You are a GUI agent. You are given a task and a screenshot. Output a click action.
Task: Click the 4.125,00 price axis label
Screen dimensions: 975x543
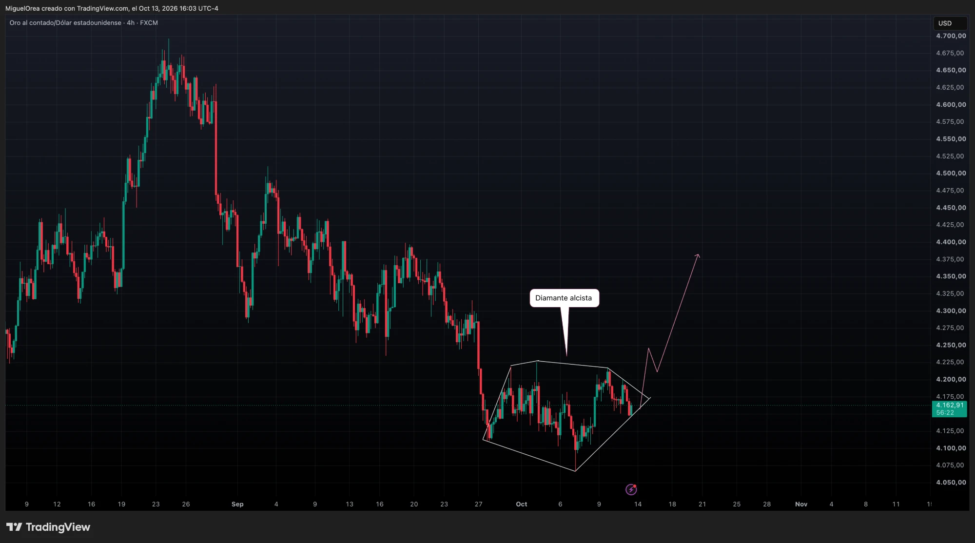click(x=950, y=431)
